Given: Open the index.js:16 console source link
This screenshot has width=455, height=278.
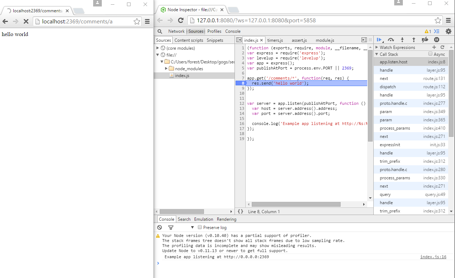Looking at the screenshot, I should pyautogui.click(x=433, y=257).
